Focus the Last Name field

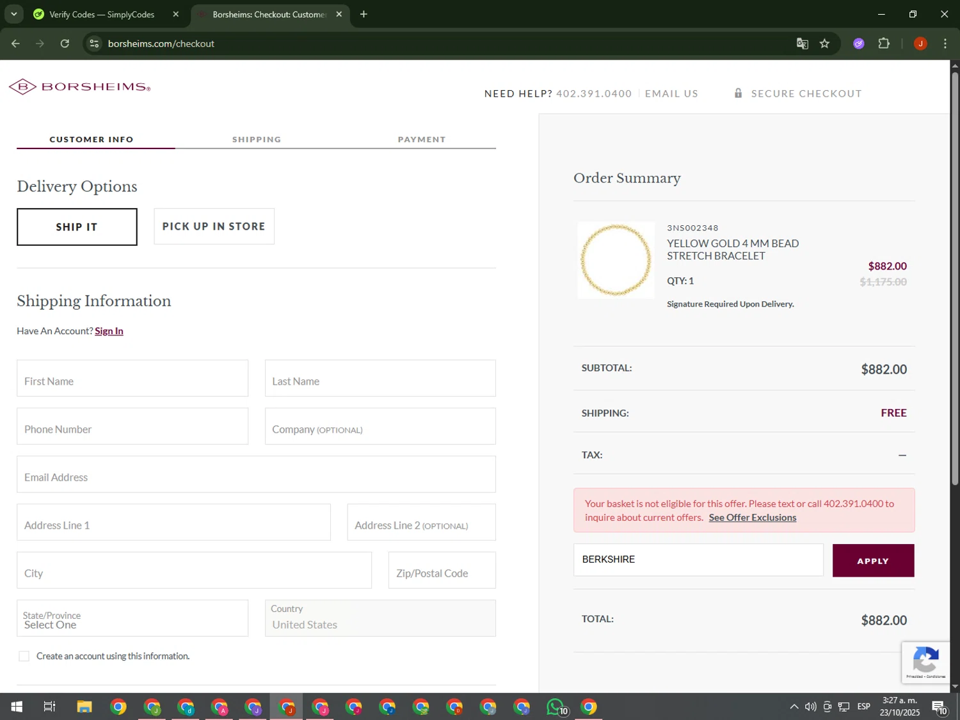pyautogui.click(x=380, y=378)
